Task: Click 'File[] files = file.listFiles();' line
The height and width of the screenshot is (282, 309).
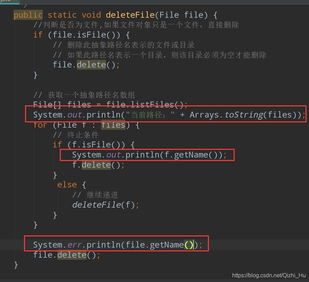Action: 111,104
